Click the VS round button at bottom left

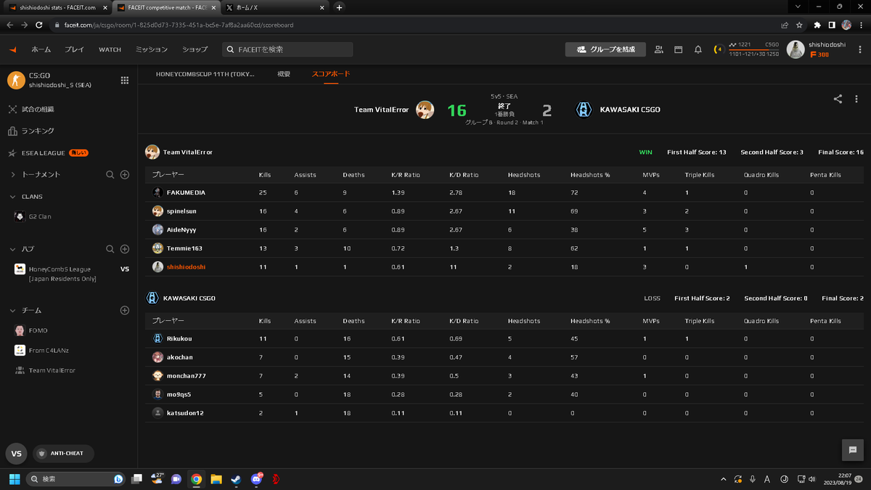click(x=16, y=453)
